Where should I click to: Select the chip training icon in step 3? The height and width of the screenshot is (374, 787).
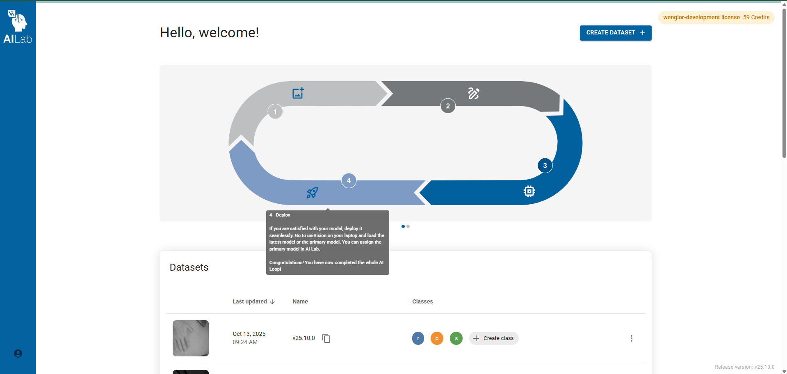coord(529,191)
